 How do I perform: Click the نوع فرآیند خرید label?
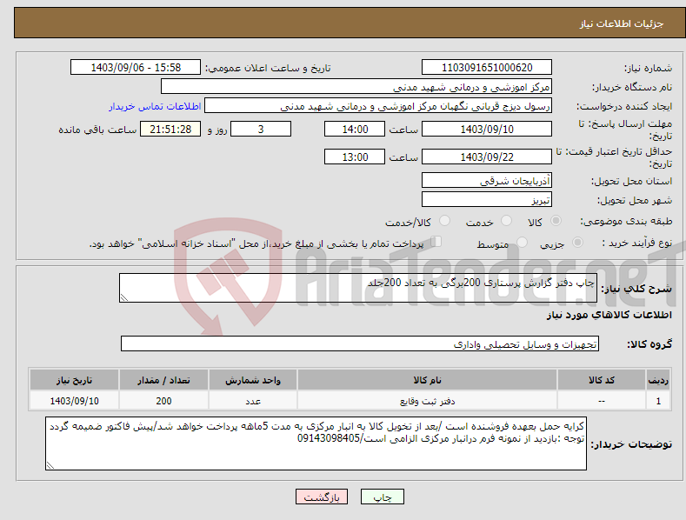[637, 243]
